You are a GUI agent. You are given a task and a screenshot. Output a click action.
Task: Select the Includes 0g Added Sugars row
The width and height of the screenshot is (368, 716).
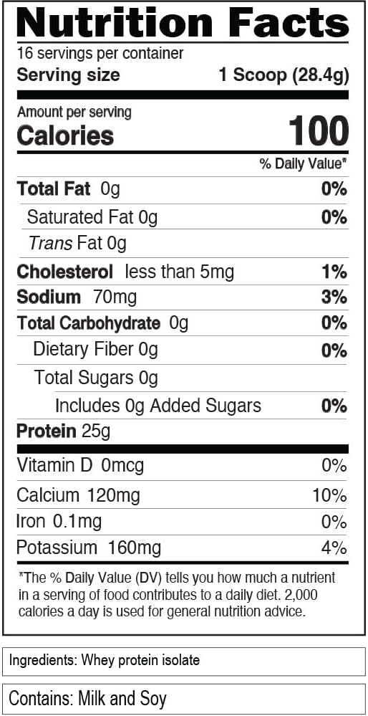201,406
